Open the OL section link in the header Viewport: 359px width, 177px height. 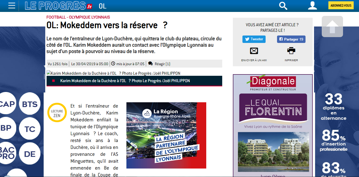tap(102, 6)
